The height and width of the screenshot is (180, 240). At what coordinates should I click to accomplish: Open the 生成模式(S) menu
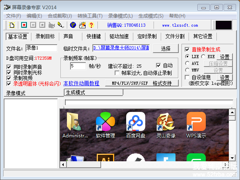tap(151, 16)
